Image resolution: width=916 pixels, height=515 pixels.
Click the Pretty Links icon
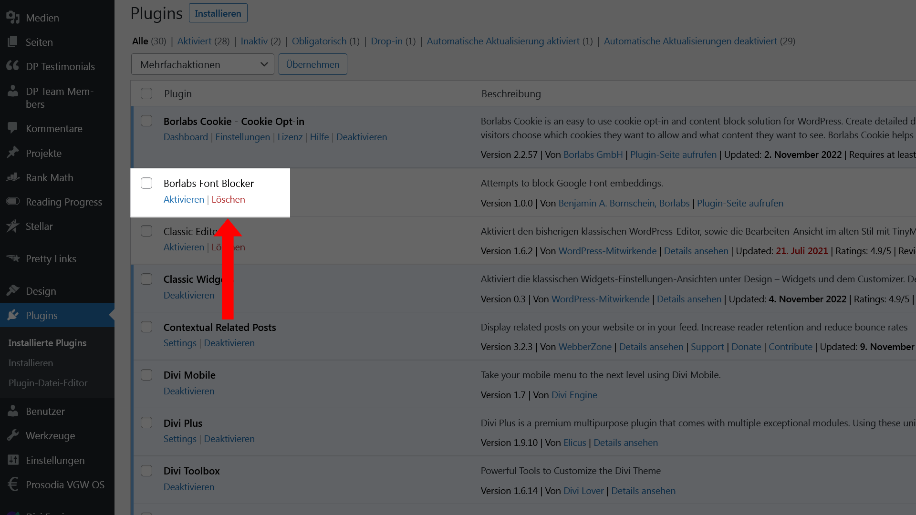13,258
